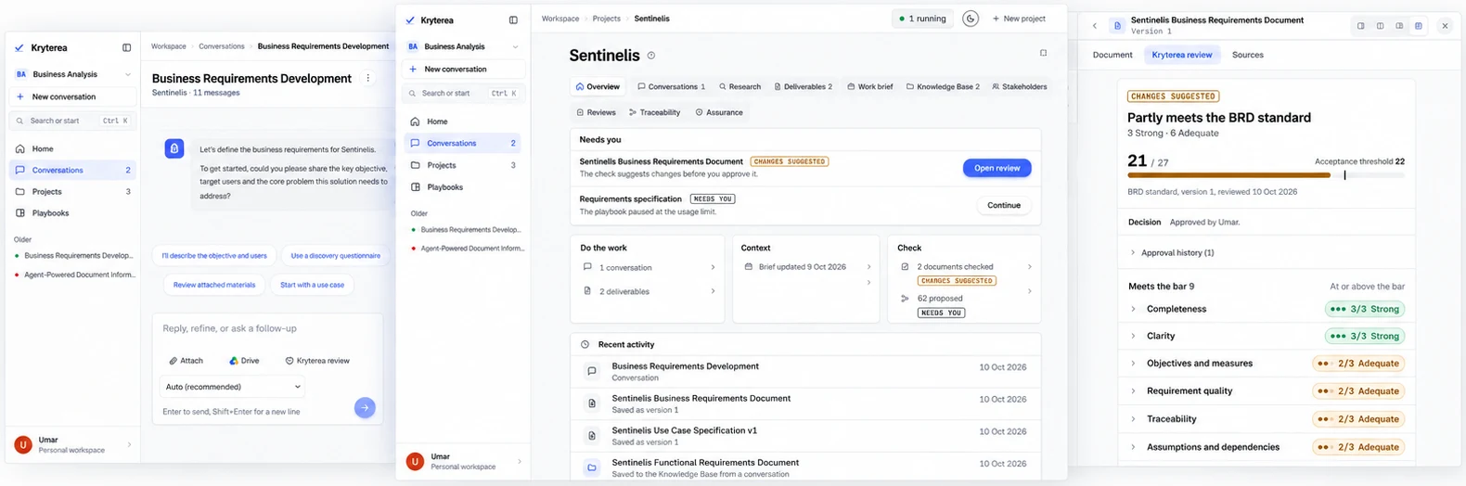Select the third layout icon in review panel

1399,26
